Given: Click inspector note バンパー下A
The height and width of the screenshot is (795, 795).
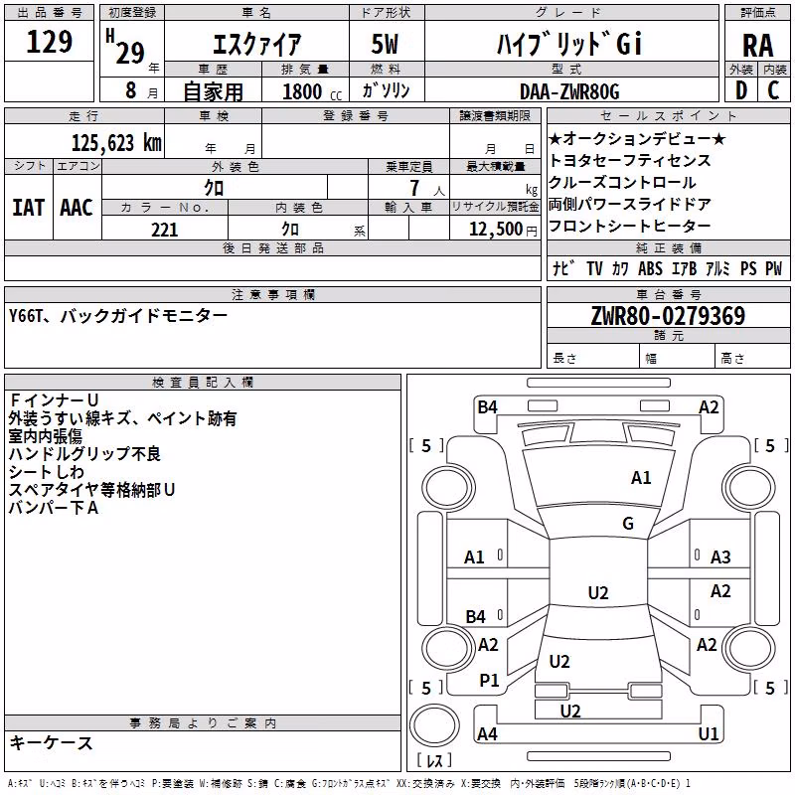Looking at the screenshot, I should (54, 507).
